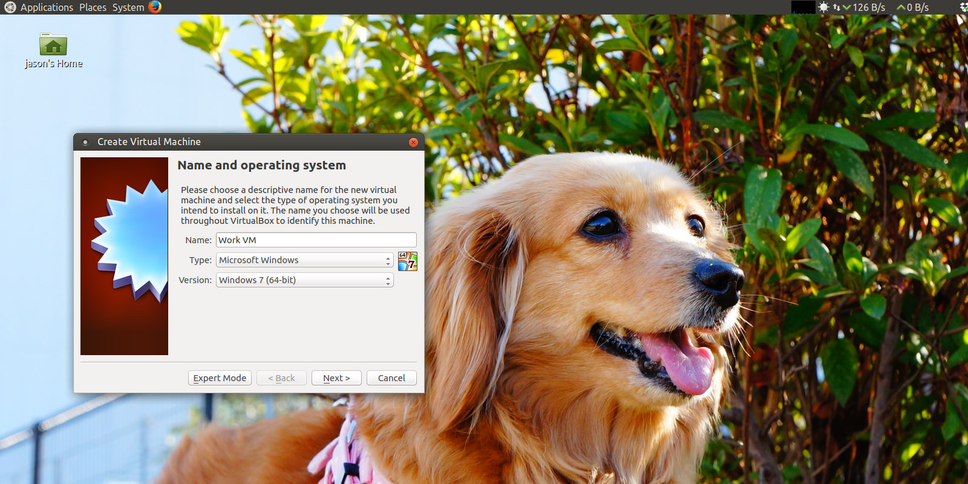The width and height of the screenshot is (968, 484).
Task: Open the System menu
Action: [x=128, y=7]
